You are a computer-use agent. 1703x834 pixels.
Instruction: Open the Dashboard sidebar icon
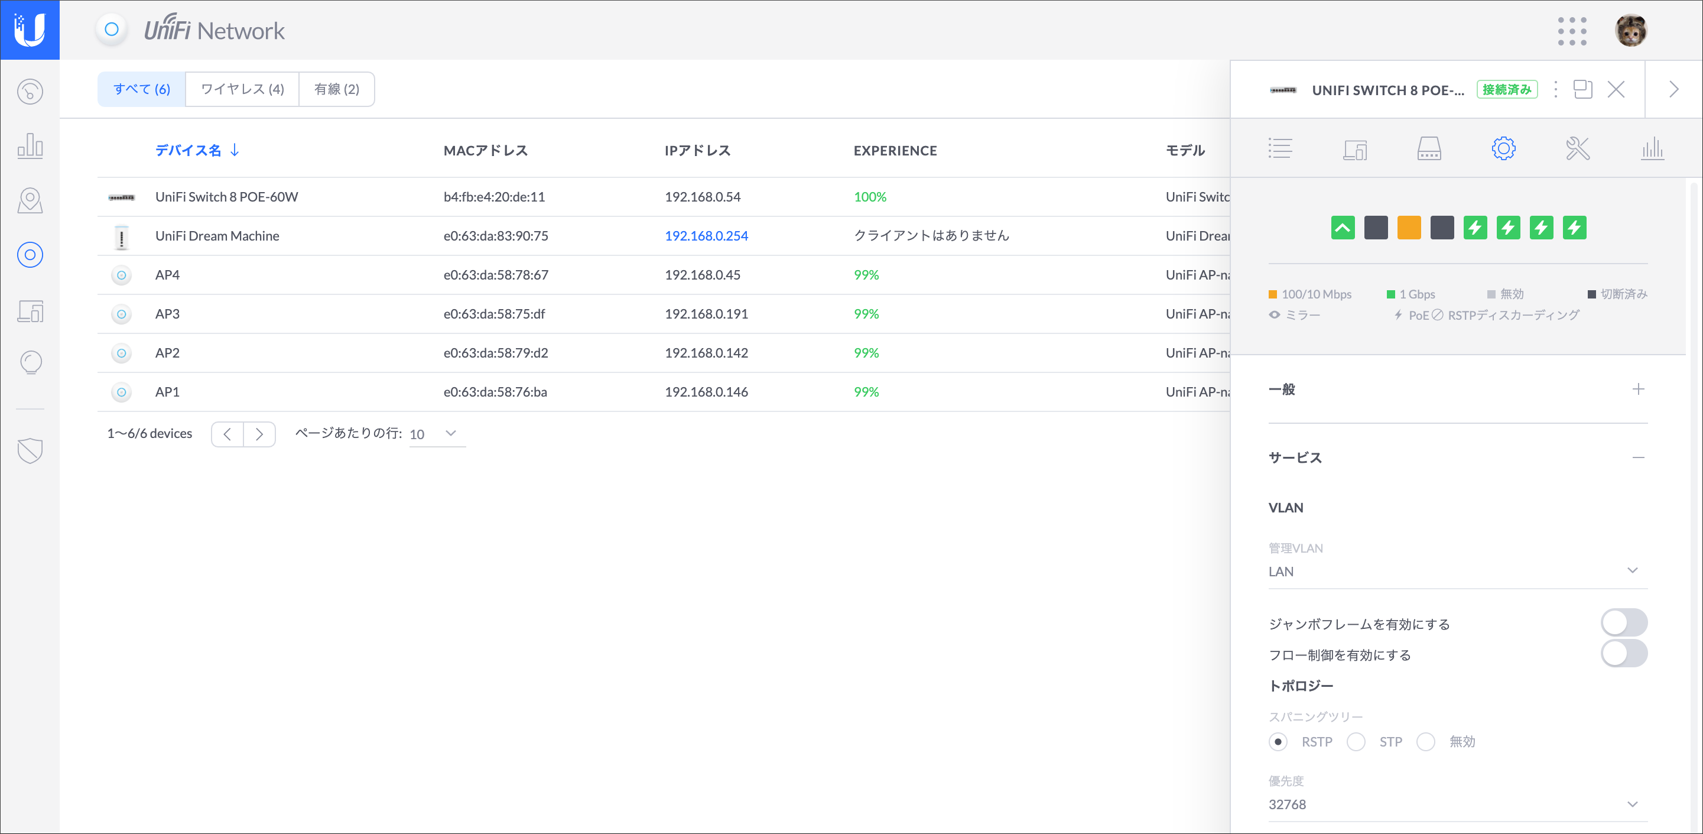(30, 91)
